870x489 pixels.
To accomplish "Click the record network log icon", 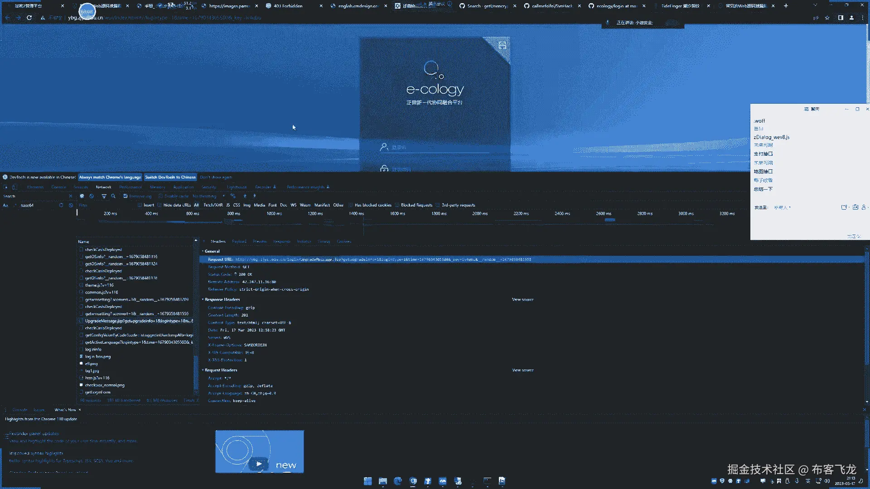I will (82, 196).
